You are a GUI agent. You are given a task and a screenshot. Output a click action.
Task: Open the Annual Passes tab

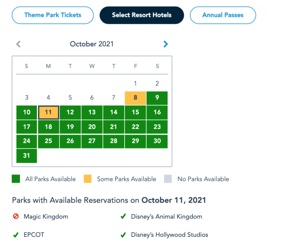222,15
